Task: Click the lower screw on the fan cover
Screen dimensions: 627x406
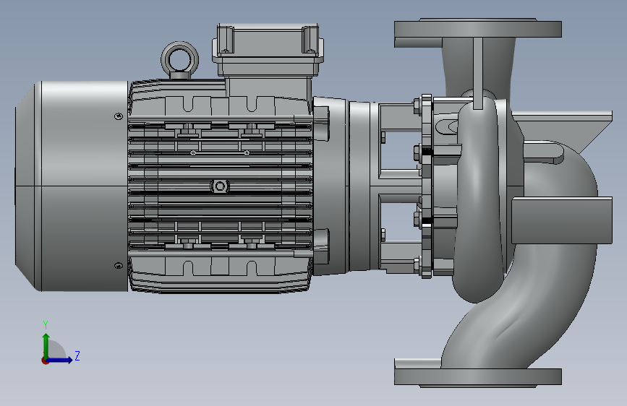Action: (119, 265)
